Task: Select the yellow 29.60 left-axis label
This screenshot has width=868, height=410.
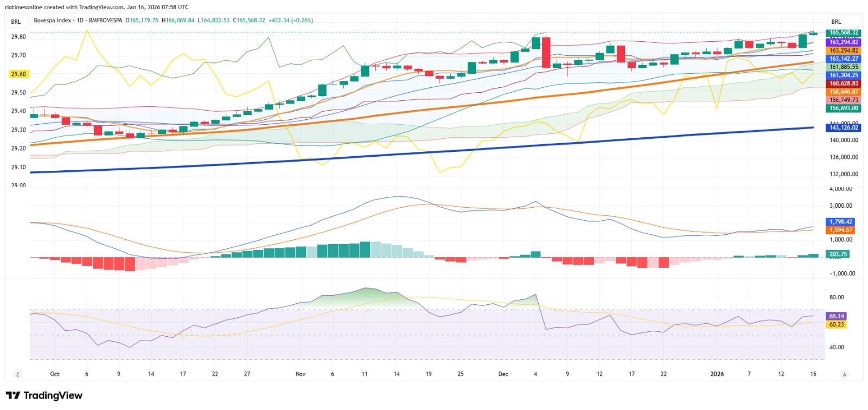Action: coord(18,74)
